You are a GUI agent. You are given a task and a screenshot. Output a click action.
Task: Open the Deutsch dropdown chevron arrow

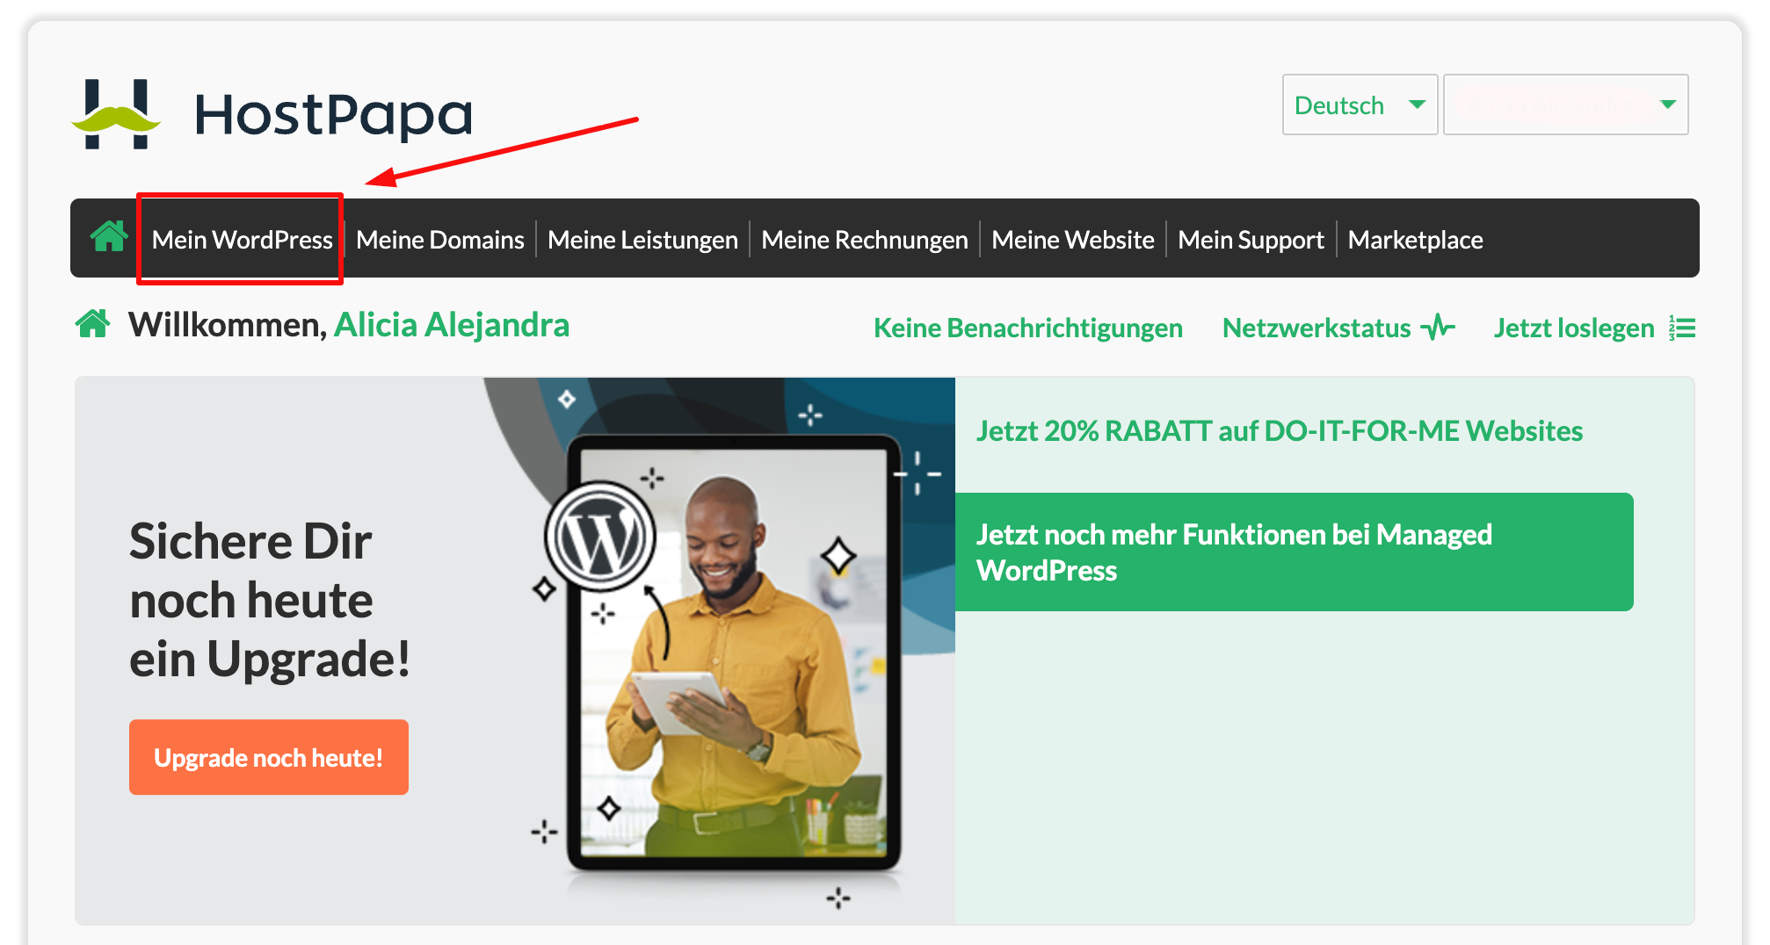[x=1418, y=105]
